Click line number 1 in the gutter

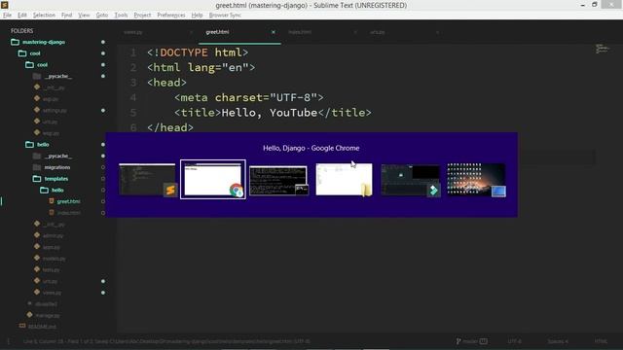[133, 52]
